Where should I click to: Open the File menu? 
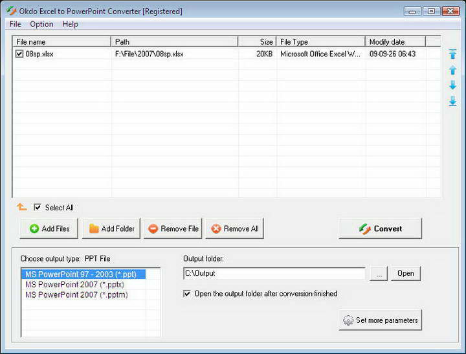(15, 24)
